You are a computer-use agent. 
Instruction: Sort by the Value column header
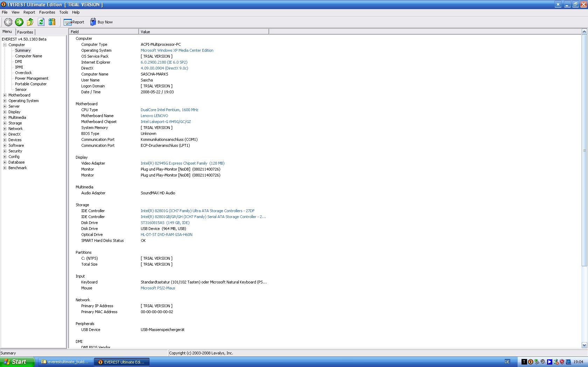point(204,32)
